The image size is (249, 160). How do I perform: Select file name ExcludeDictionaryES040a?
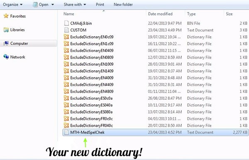coord(91,105)
